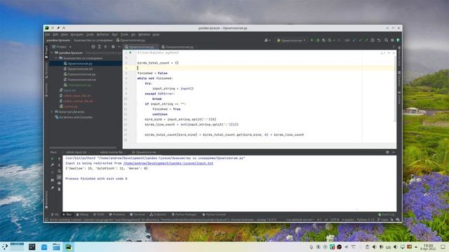Open the Terminal tool window
The image size is (449, 252).
click(x=138, y=215)
